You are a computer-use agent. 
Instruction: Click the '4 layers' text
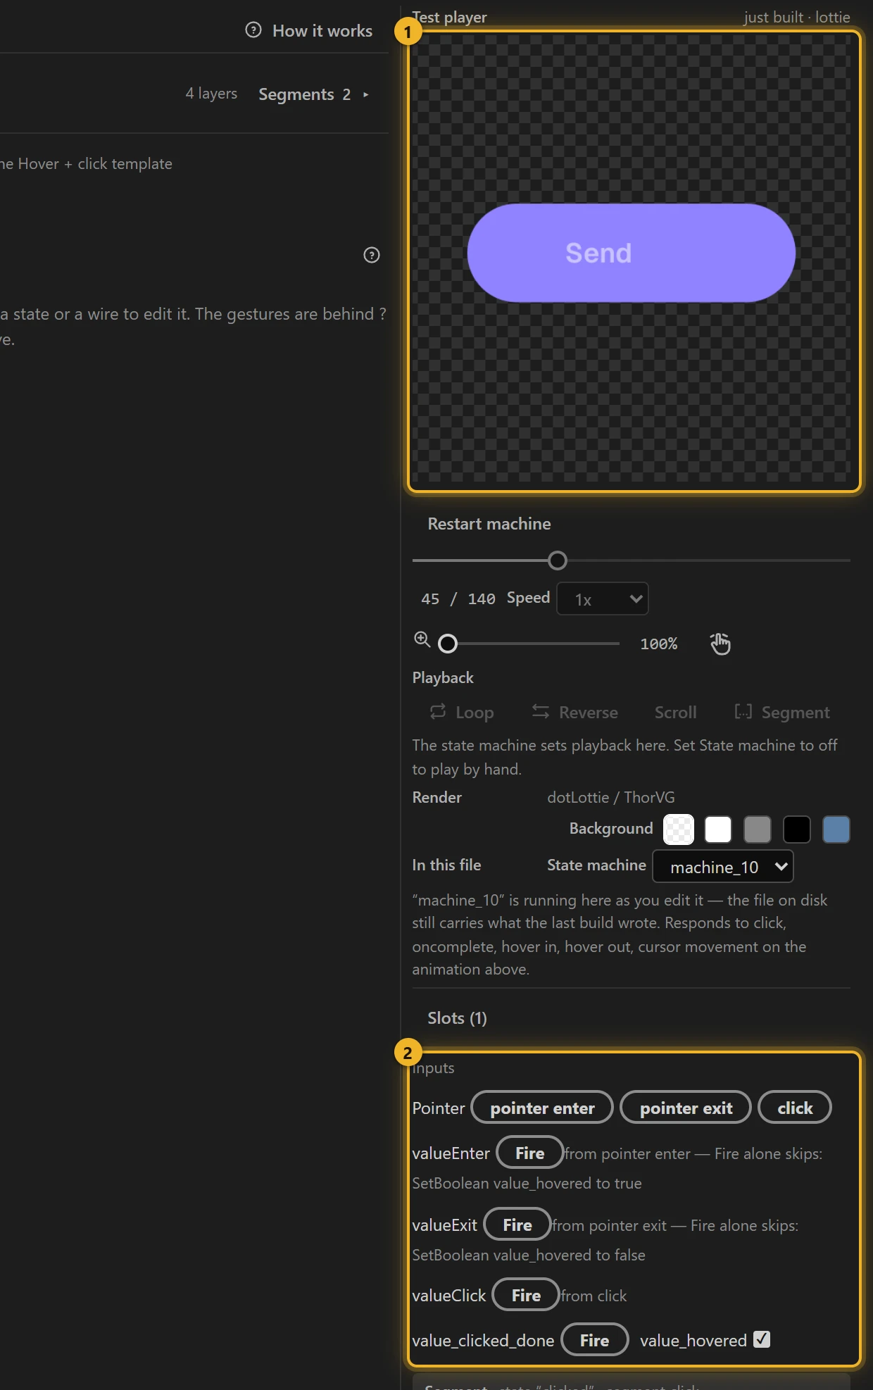pos(211,94)
